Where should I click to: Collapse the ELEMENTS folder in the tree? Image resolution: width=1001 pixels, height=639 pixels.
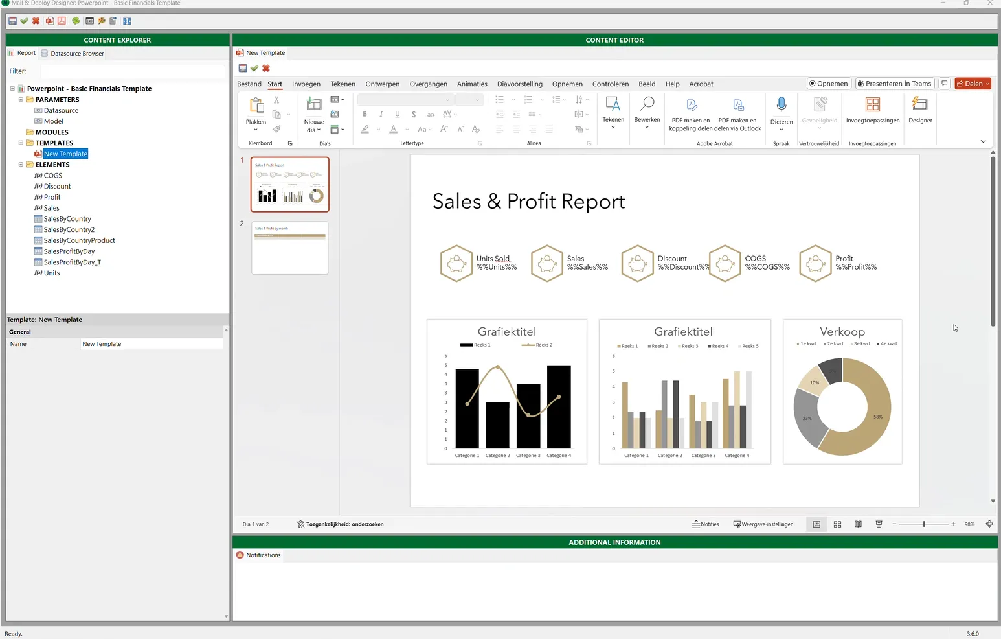(x=21, y=165)
